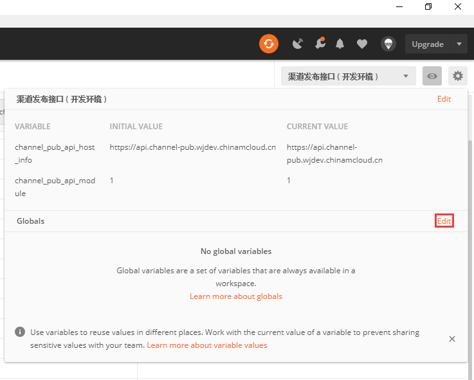Image resolution: width=474 pixels, height=380 pixels.
Task: Click the VARIABLE column header
Action: 33,127
